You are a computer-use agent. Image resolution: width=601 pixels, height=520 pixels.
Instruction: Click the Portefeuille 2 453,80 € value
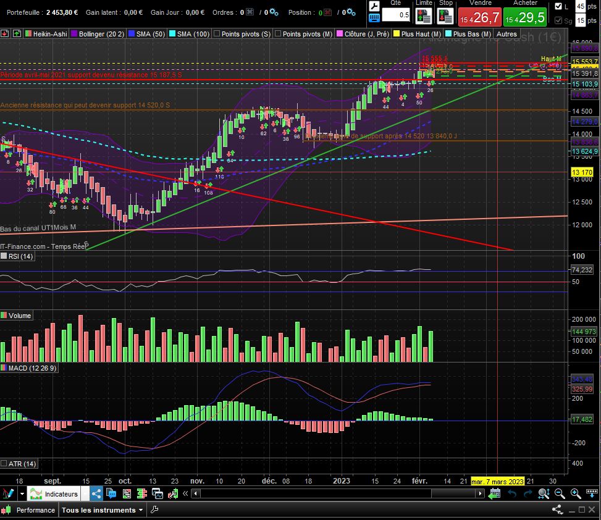(62, 12)
